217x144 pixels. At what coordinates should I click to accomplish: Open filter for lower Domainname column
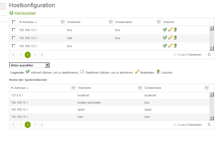tap(206, 88)
